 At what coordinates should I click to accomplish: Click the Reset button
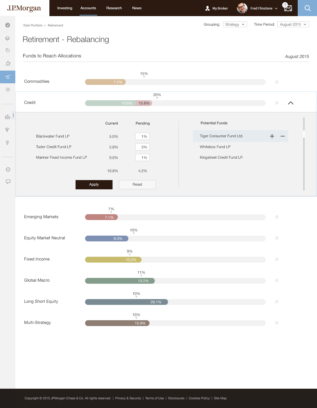click(x=137, y=185)
